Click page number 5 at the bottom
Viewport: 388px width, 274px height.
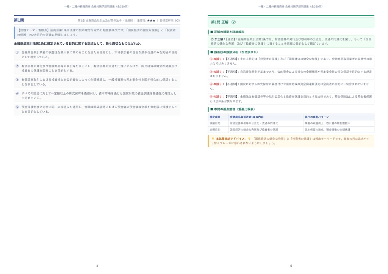(x=291, y=266)
